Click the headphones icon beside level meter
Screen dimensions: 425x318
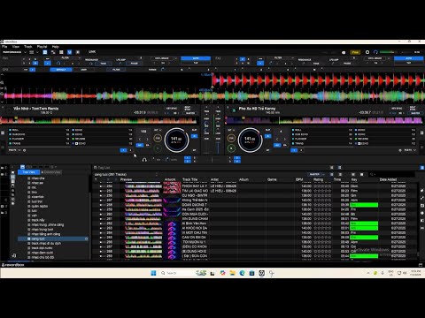coord(375,52)
